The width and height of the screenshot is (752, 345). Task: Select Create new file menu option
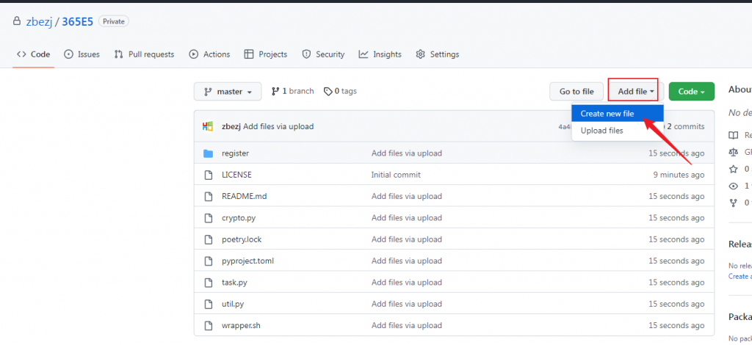click(x=607, y=114)
